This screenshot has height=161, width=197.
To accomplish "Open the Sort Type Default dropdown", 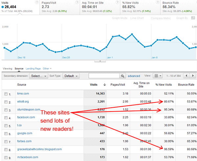I will 71,76.
